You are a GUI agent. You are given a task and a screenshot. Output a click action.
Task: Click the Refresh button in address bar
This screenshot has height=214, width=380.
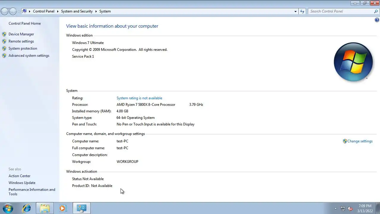coord(302,11)
